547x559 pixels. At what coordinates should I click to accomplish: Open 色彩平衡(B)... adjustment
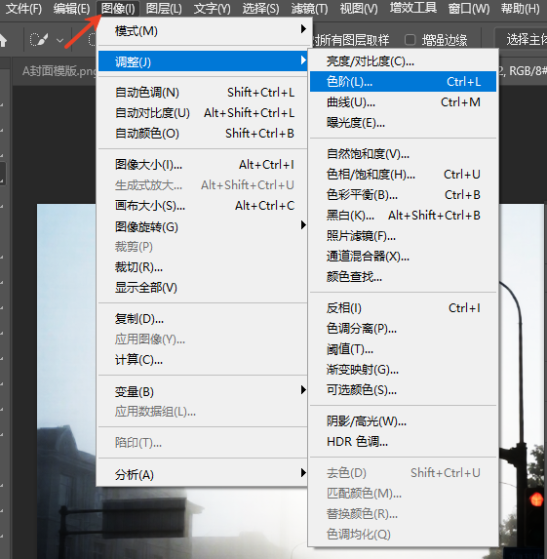[403, 195]
